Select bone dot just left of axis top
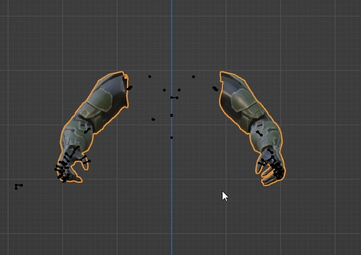Viewport: 361px width, 255px height. click(x=165, y=90)
